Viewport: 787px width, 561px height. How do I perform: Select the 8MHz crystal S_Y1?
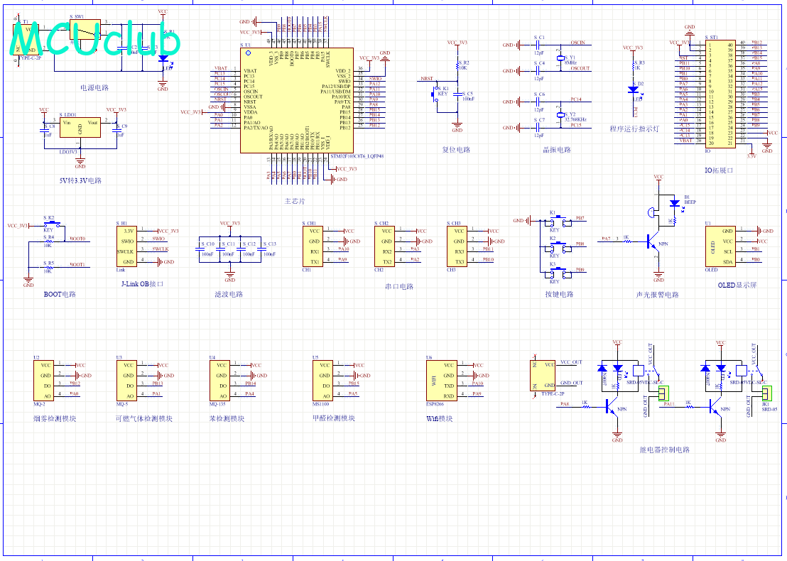[x=560, y=58]
